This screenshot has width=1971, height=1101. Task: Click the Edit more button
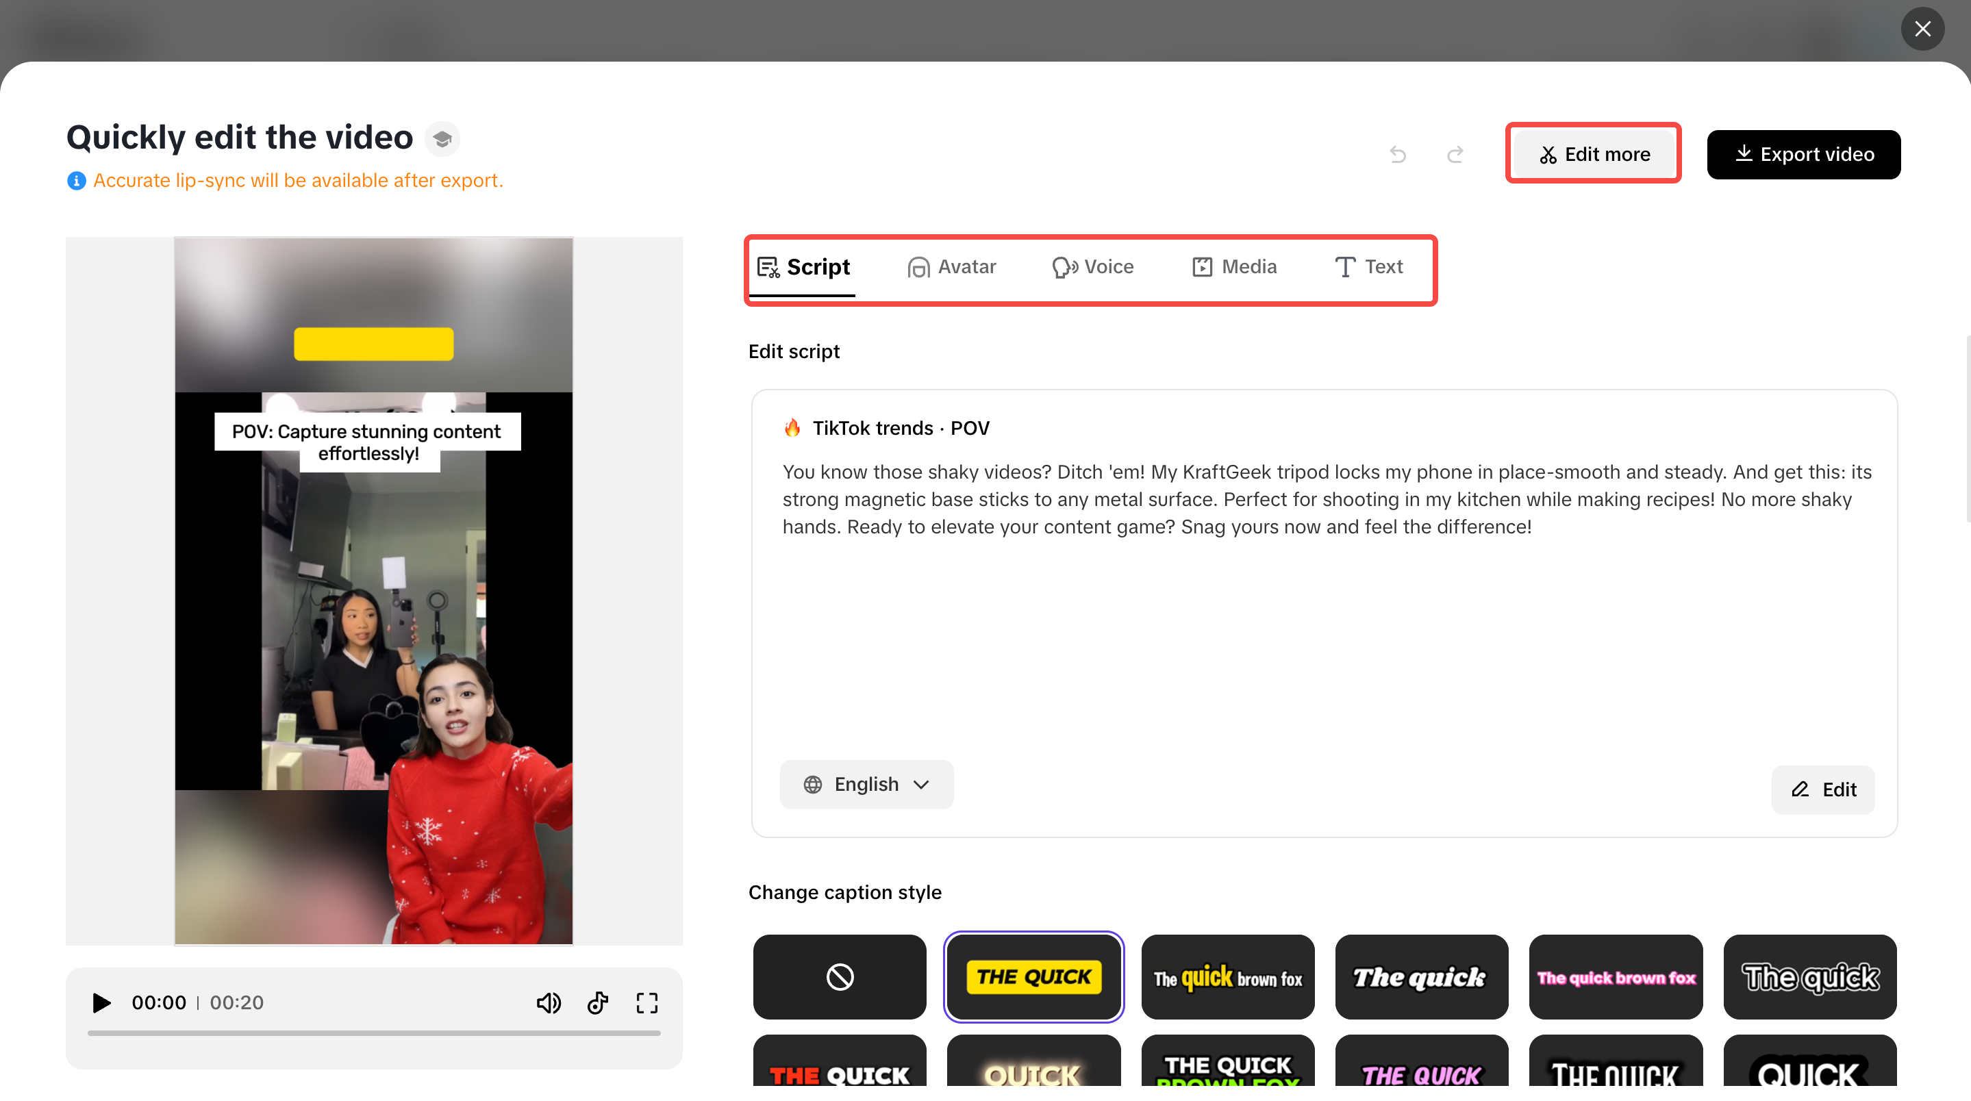coord(1593,153)
